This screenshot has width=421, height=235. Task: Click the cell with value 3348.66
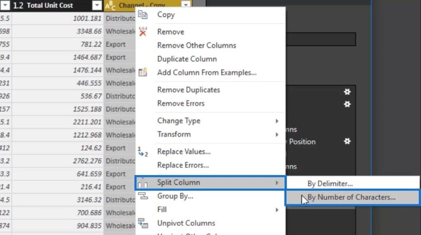[57, 31]
